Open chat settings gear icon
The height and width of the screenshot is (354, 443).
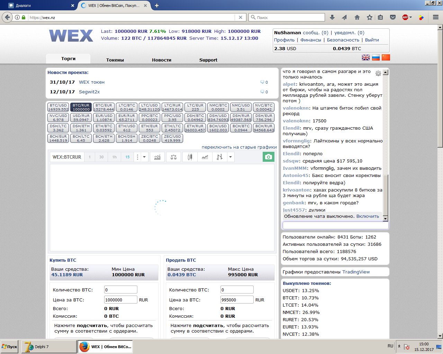pyautogui.click(x=378, y=73)
